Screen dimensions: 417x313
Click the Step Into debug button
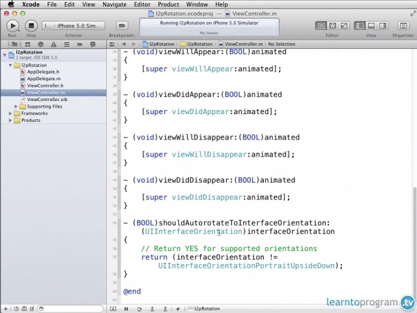pyautogui.click(x=152, y=308)
